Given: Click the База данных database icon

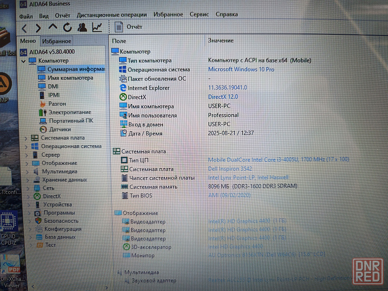Looking at the screenshot, I should 39,237.
